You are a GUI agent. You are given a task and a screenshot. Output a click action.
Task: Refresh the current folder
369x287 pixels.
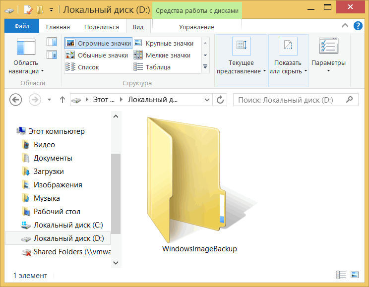coord(220,100)
